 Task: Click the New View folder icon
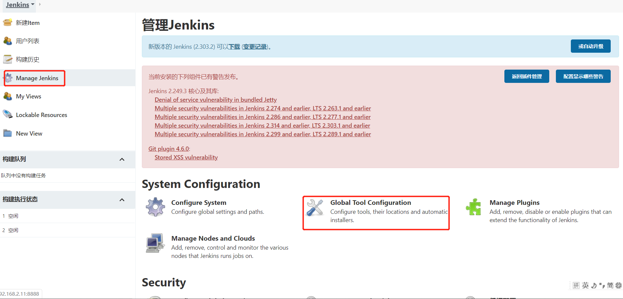[x=8, y=133]
